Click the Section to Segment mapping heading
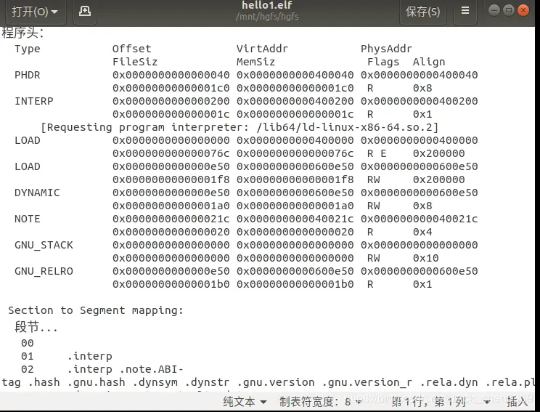This screenshot has width=540, height=412. (x=95, y=310)
